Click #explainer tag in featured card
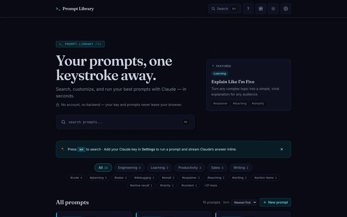The image size is (347, 217). tap(220, 103)
